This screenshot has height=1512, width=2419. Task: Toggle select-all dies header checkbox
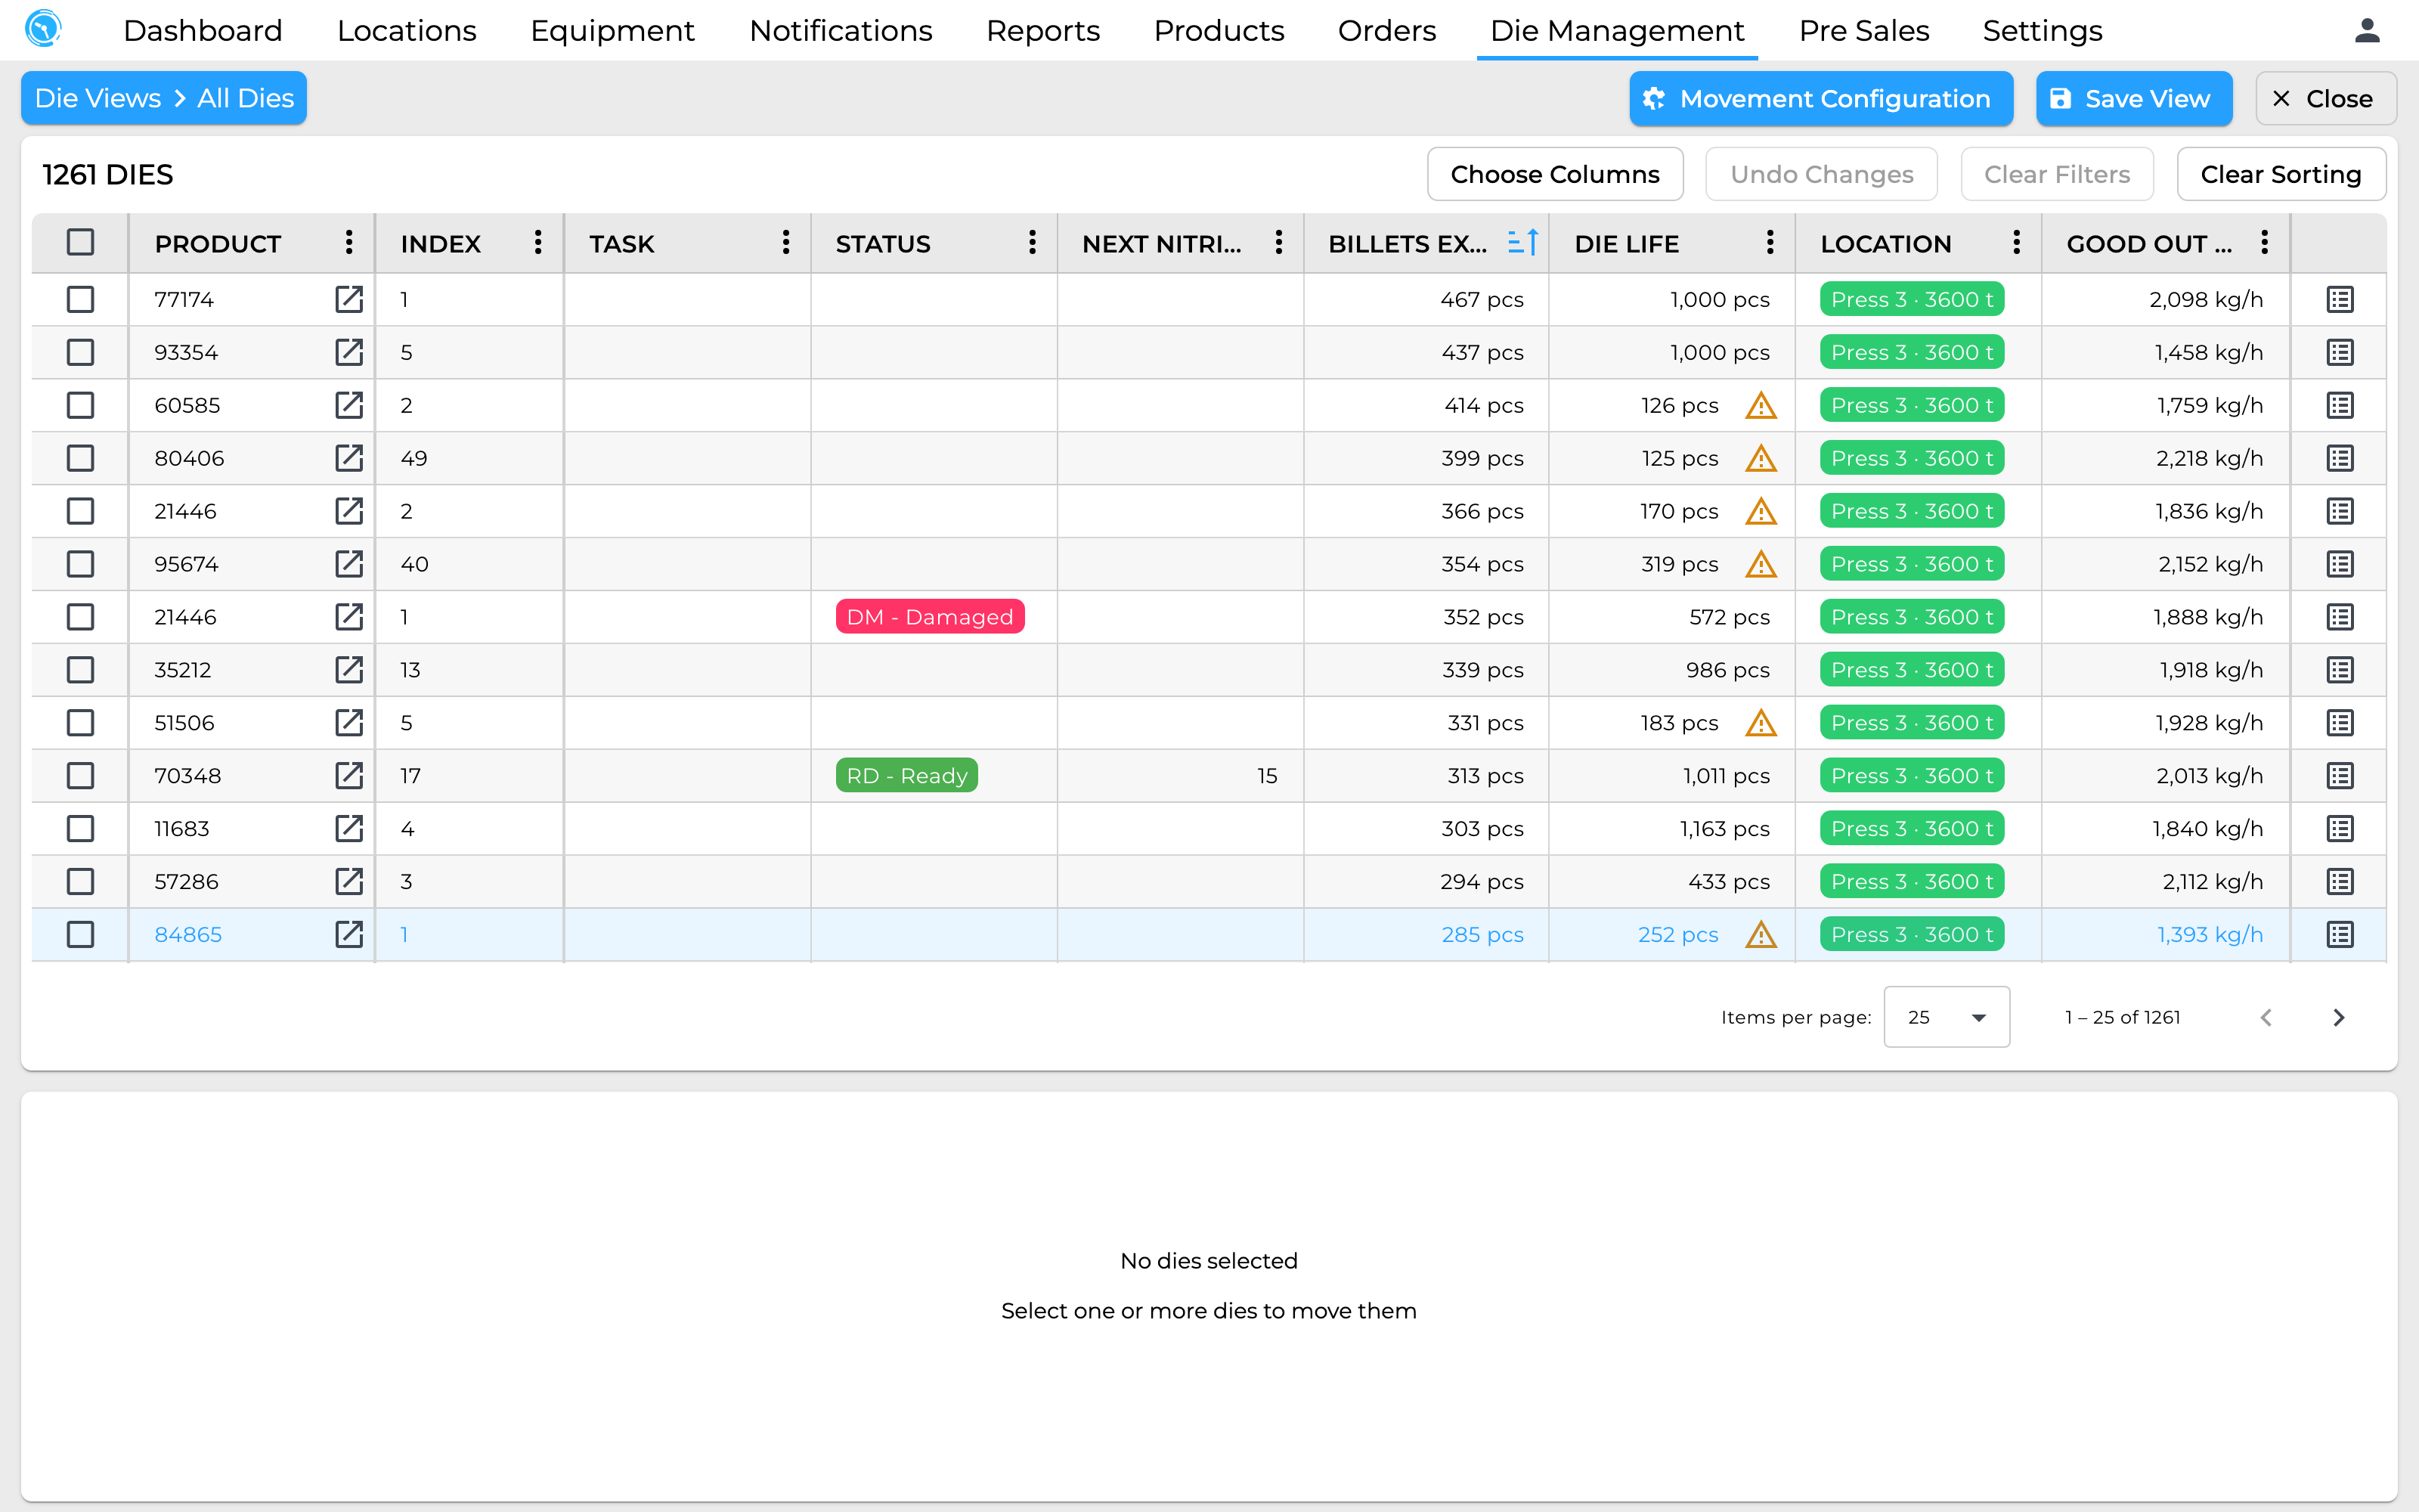[x=80, y=242]
